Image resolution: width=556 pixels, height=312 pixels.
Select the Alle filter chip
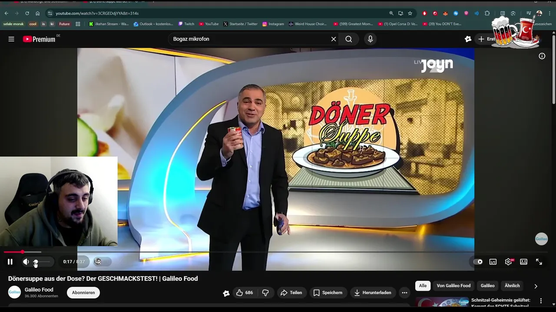pos(423,286)
